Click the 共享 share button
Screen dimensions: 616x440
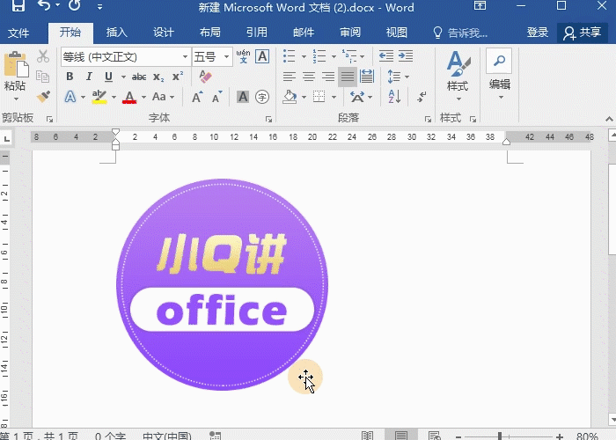point(583,33)
